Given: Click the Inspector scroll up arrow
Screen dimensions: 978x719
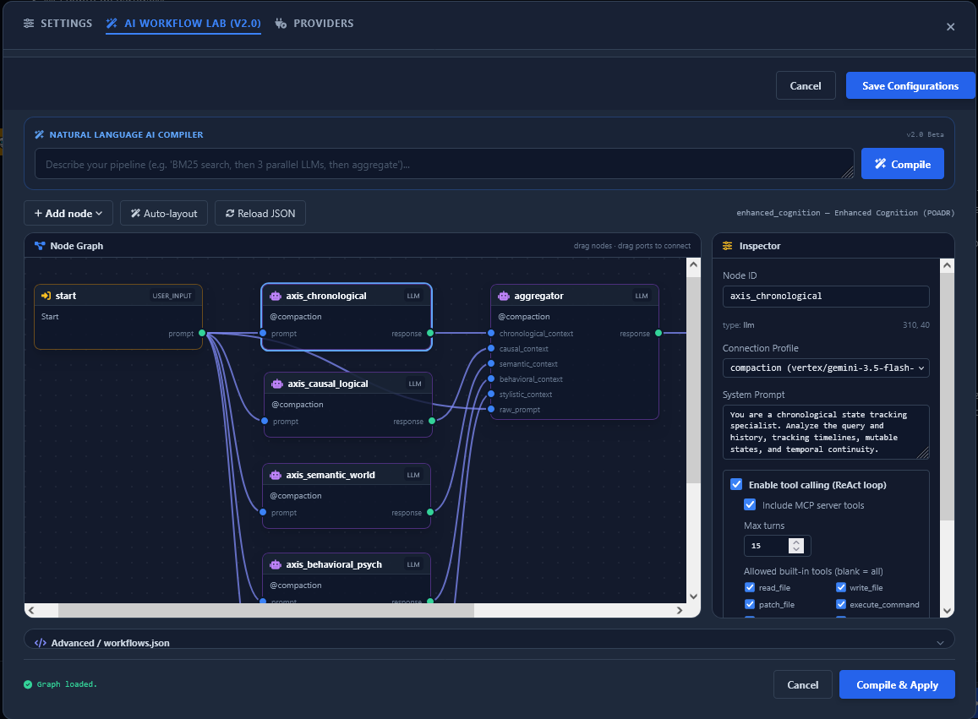Looking at the screenshot, I should (947, 265).
